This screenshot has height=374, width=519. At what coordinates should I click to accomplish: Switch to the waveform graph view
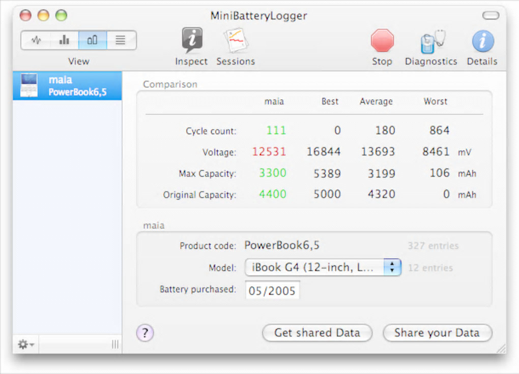tap(36, 40)
